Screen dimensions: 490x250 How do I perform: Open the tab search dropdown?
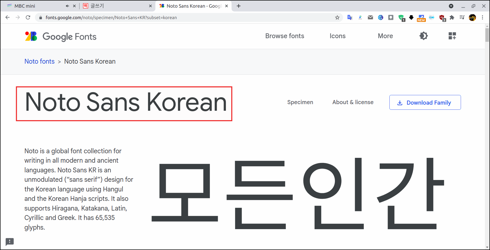(x=451, y=6)
